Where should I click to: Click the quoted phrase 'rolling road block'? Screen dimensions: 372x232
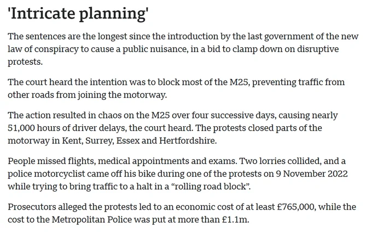[x=211, y=186]
